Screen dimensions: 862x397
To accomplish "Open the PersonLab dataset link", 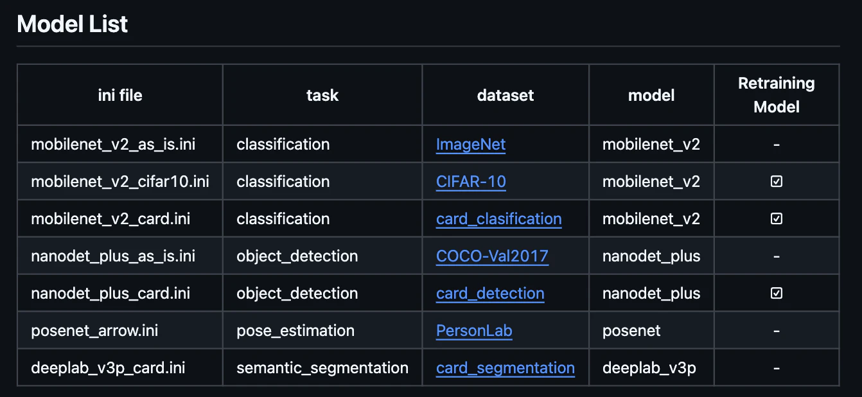I will click(x=474, y=331).
